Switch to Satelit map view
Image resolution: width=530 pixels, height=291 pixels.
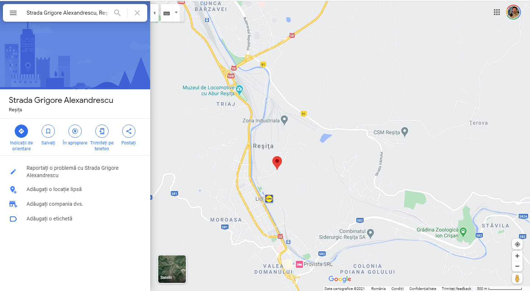click(172, 269)
